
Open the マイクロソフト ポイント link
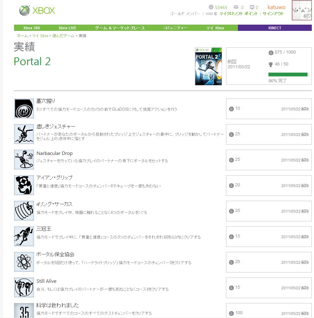238,14
